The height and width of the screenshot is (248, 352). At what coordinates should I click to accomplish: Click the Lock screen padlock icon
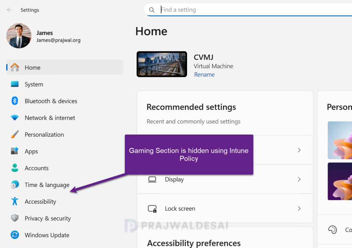(152, 209)
